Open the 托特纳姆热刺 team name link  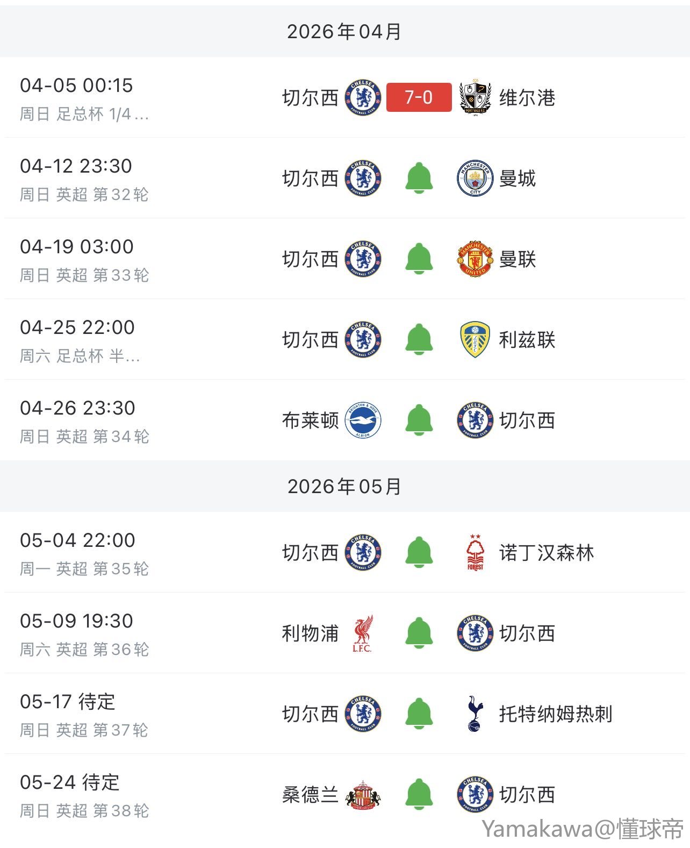pos(556,714)
